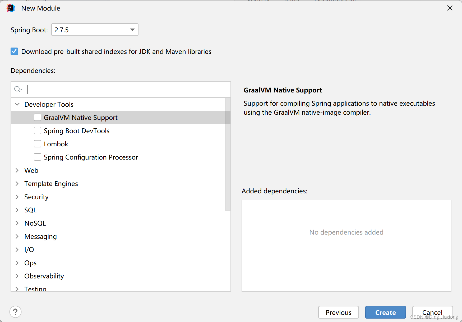This screenshot has height=322, width=462.
Task: Select the Lombok row label
Action: coord(56,144)
